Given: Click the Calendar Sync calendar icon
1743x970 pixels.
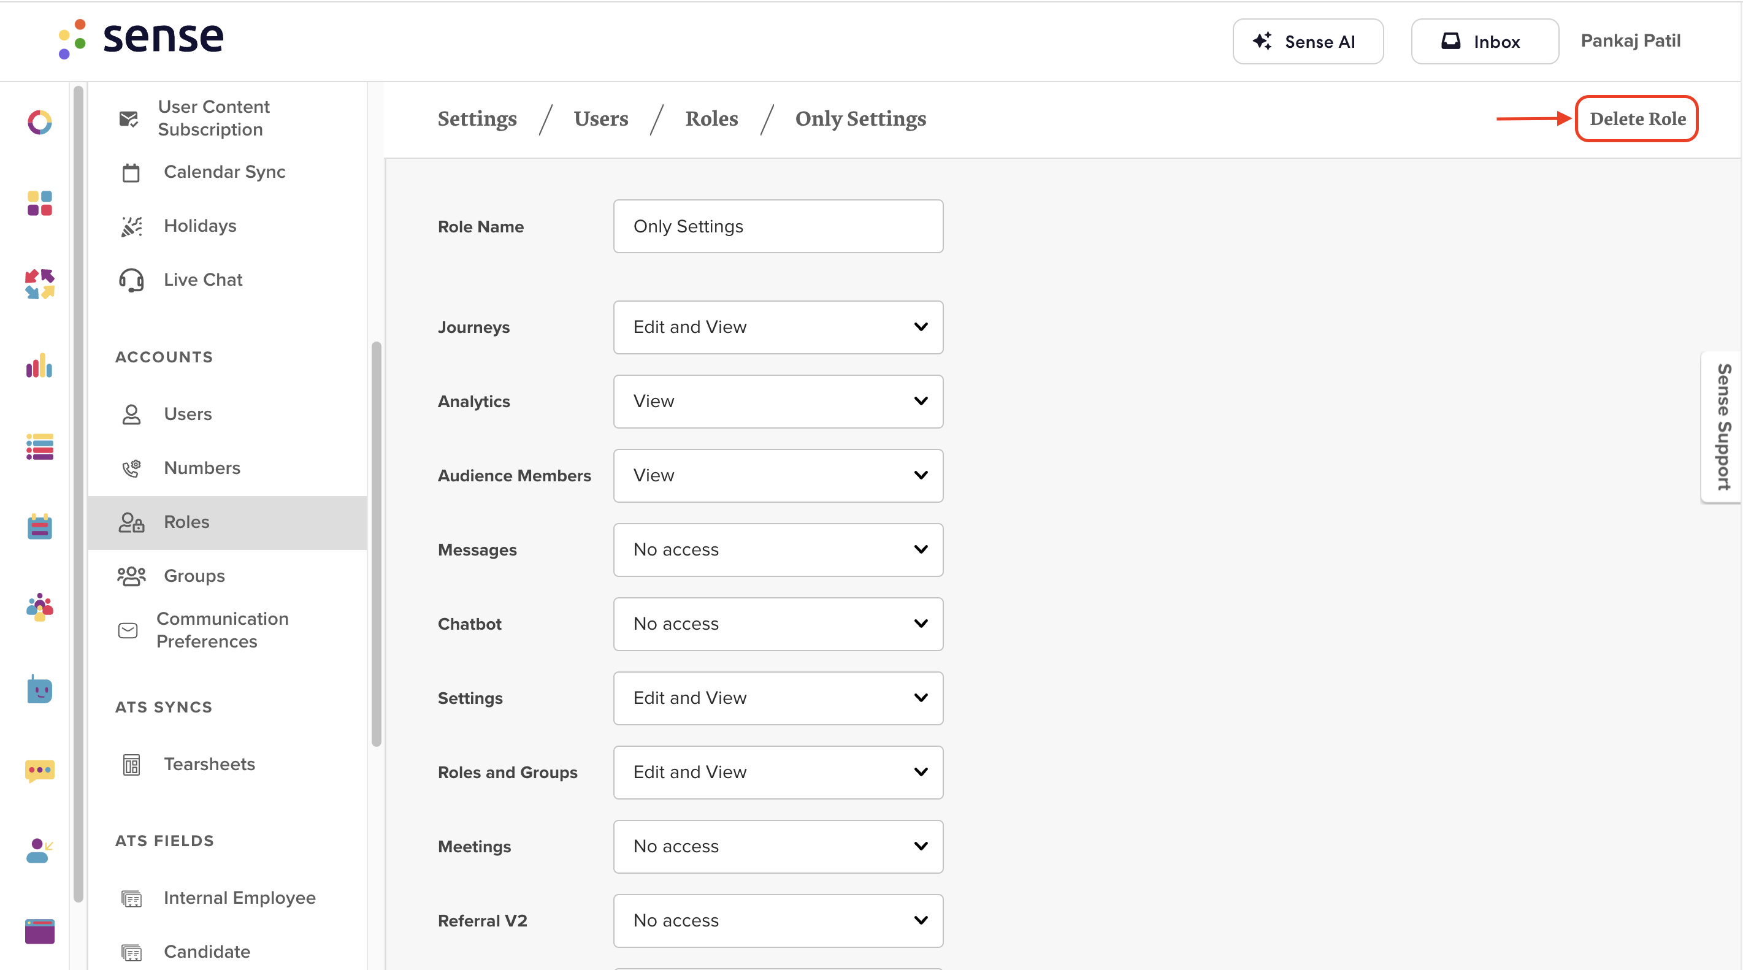Looking at the screenshot, I should [131, 172].
